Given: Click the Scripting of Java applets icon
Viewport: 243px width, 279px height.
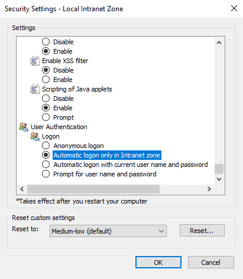Looking at the screenshot, I should (x=35, y=89).
